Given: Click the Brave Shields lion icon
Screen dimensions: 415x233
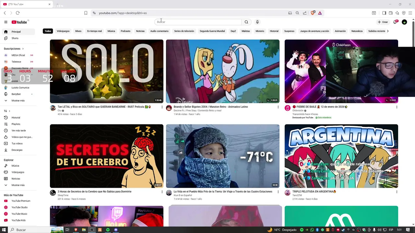Looking at the screenshot, I should (313, 13).
